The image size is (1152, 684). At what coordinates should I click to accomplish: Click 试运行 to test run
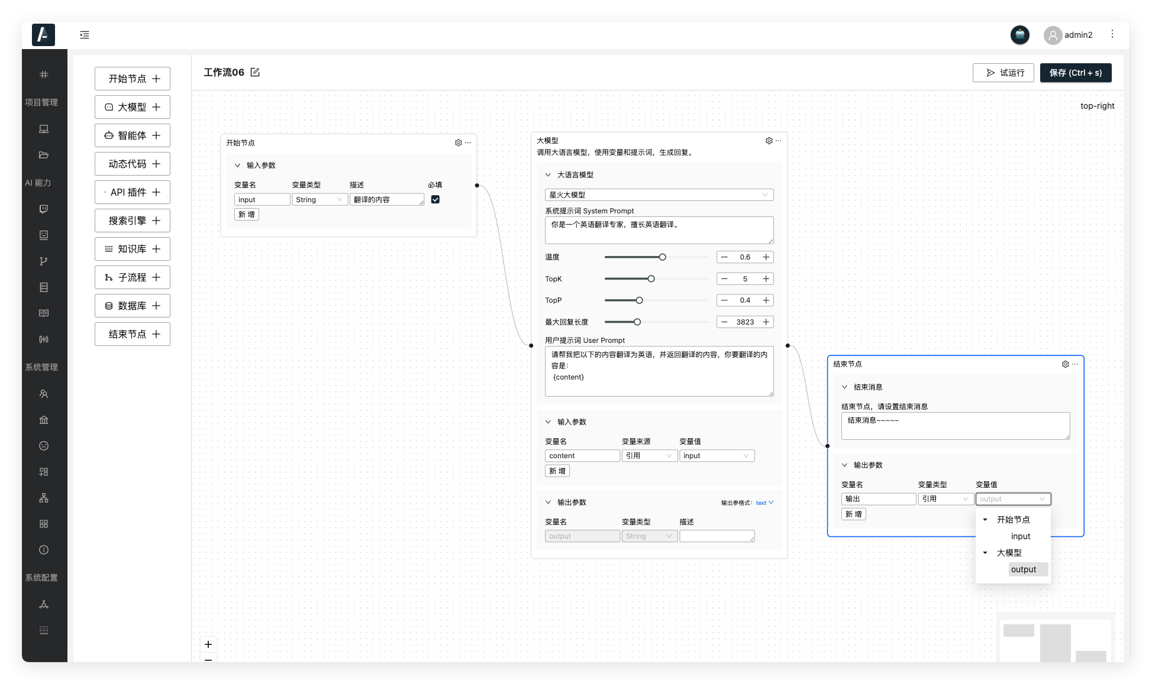pos(1003,73)
